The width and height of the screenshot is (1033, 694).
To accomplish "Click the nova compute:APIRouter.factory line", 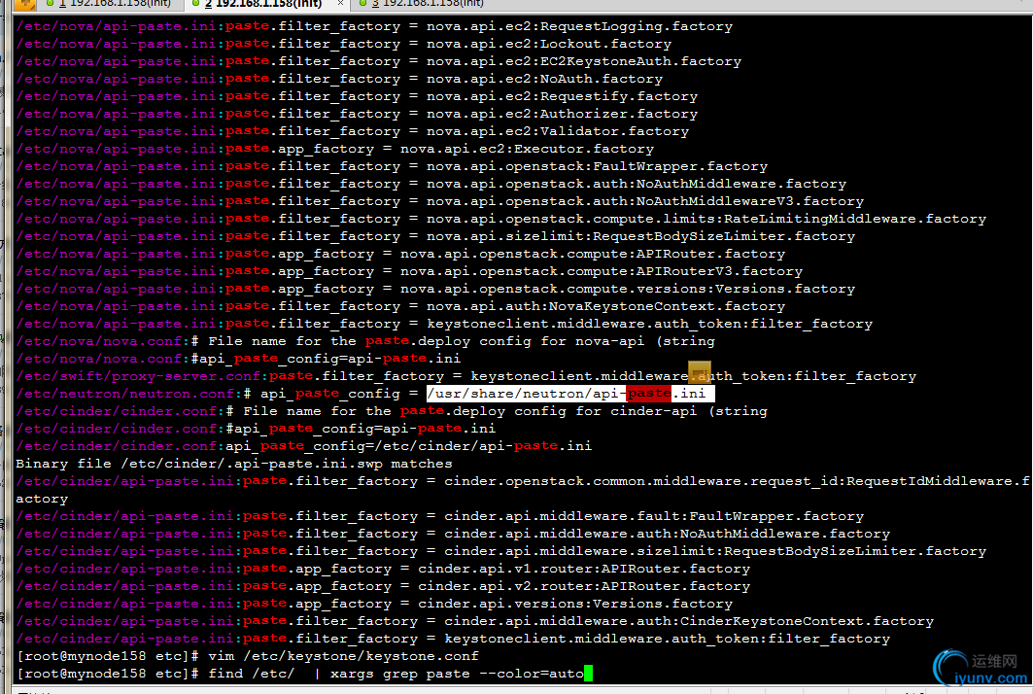I will click(400, 254).
